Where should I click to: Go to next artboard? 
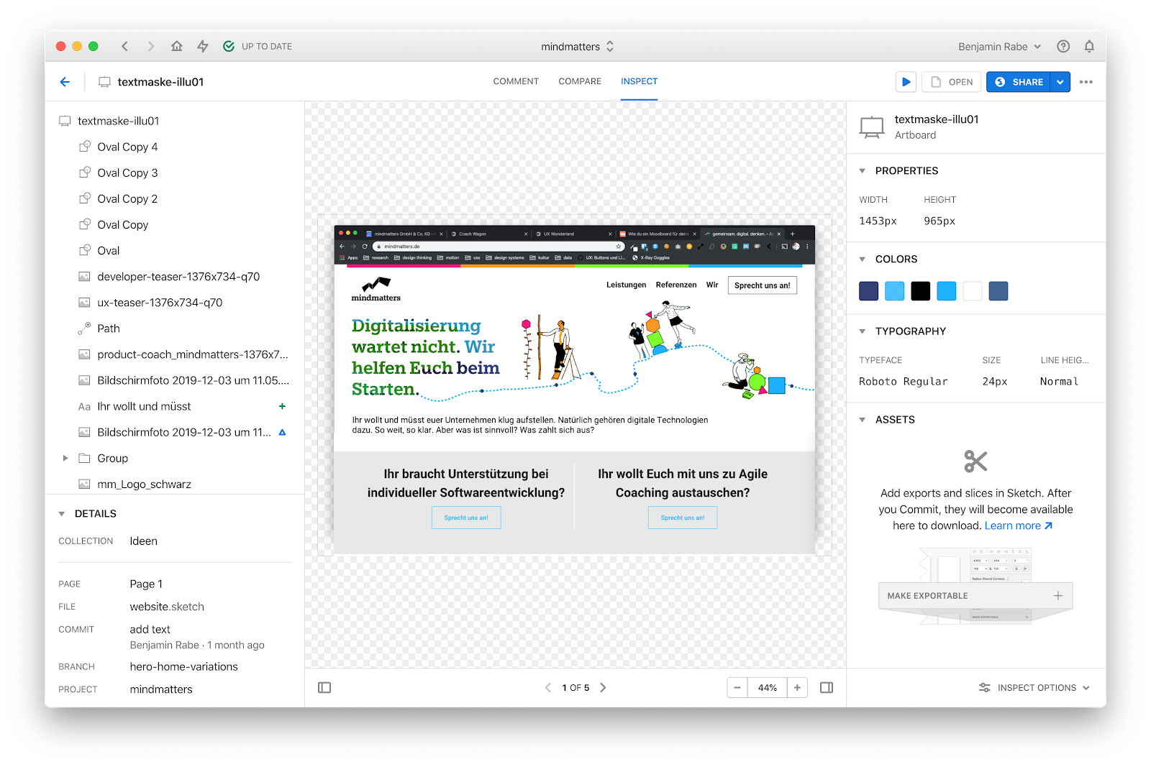[603, 688]
